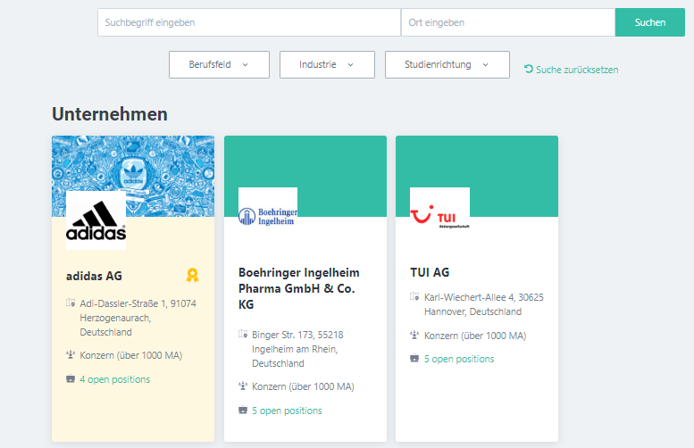Open the TUI AG company title

click(430, 272)
